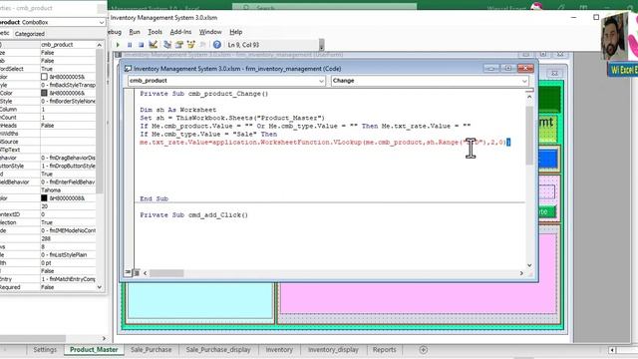The height and width of the screenshot is (359, 638).
Task: Click the 'End Sub' line
Action: point(154,198)
